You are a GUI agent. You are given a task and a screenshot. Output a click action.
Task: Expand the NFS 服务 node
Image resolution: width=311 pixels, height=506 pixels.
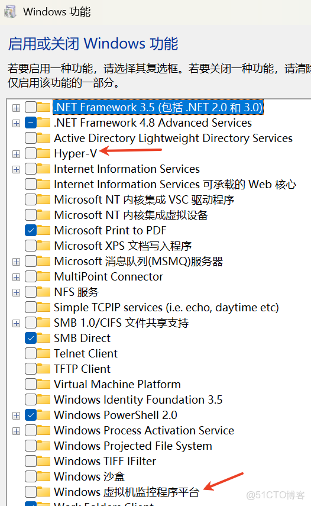(x=16, y=292)
